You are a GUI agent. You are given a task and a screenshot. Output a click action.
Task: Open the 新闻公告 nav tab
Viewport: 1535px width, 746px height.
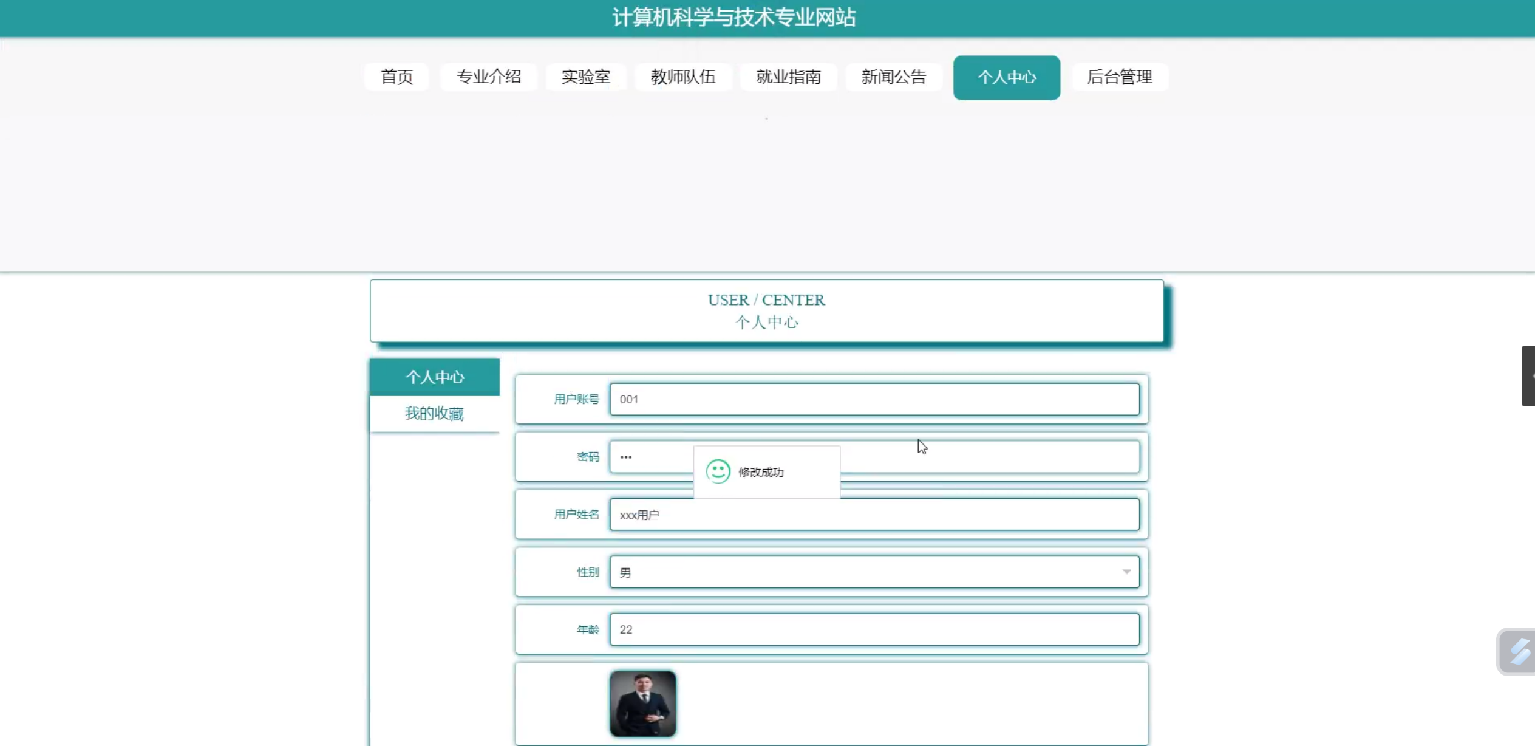coord(893,77)
